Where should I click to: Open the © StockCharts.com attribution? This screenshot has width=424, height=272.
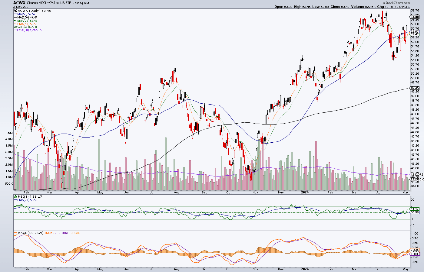click(397, 3)
